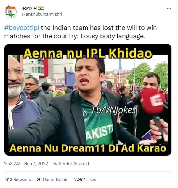Image resolution: width=178 pixels, height=188 pixels.
Task: Open the meme image in the tweet
Action: 88,100
